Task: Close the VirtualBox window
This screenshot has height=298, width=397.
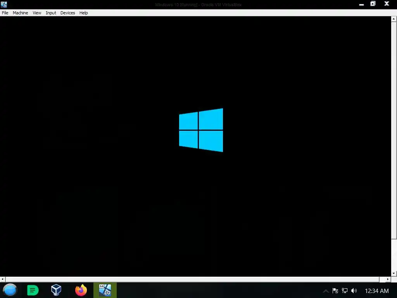Action: click(387, 4)
